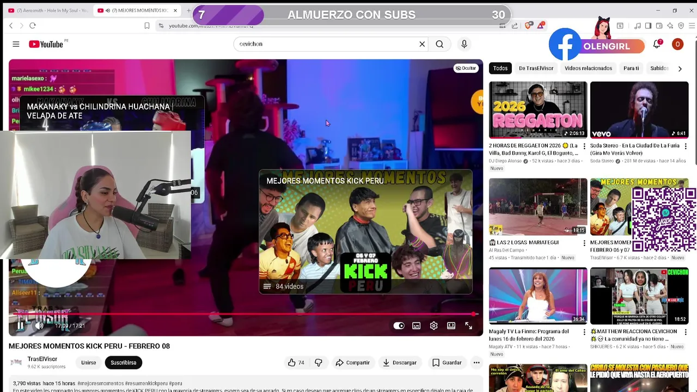The image size is (697, 392).
Task: Open the more actions three-dot menu
Action: pos(476,363)
